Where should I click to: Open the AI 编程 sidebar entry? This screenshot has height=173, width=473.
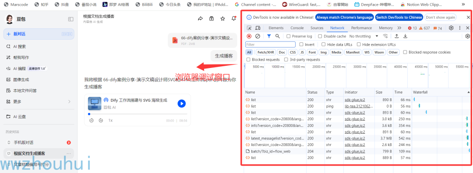(39, 68)
